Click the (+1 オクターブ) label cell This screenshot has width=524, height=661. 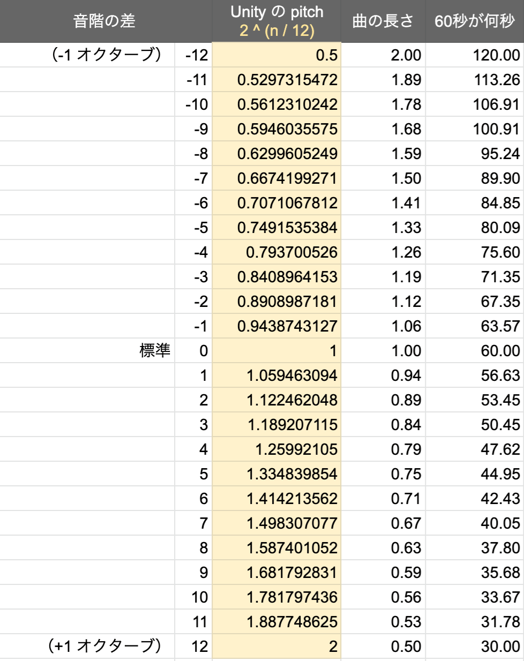coord(104,646)
